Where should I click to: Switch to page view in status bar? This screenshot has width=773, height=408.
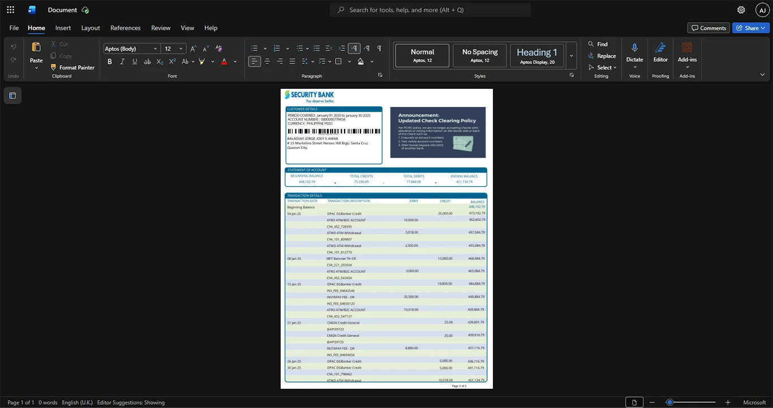tap(634, 402)
